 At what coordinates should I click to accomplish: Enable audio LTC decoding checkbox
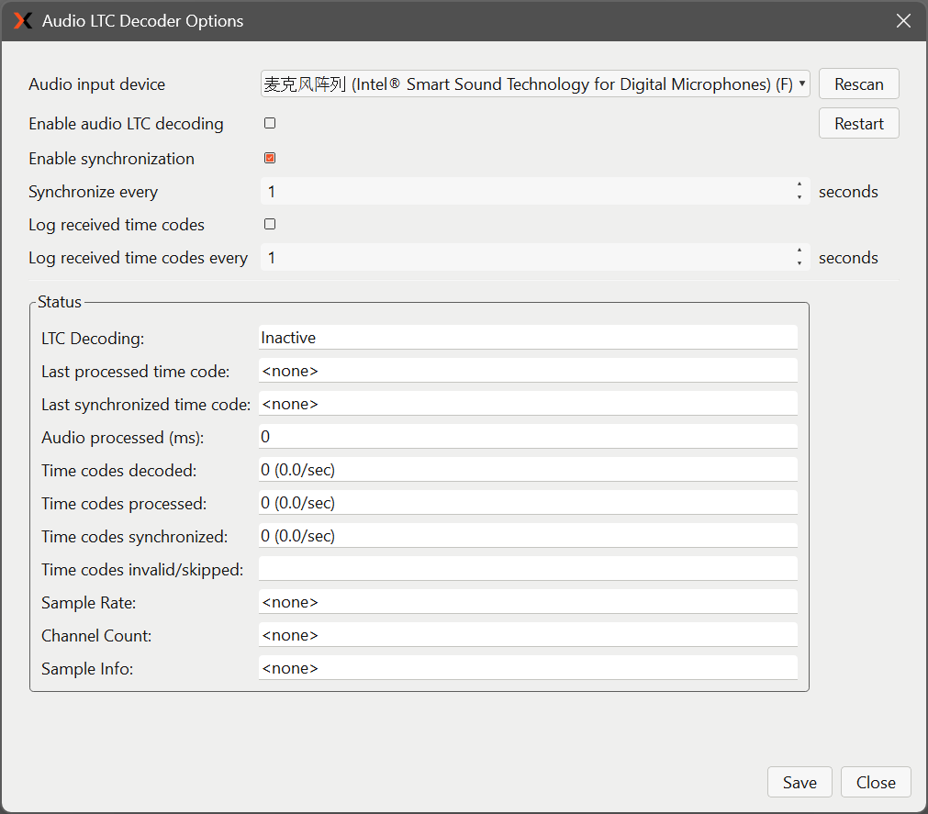pyautogui.click(x=270, y=123)
